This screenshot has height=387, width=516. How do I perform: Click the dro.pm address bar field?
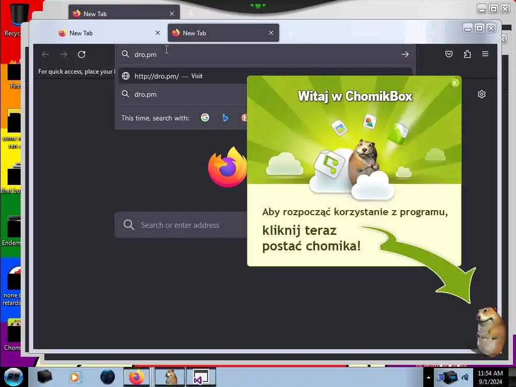(265, 54)
